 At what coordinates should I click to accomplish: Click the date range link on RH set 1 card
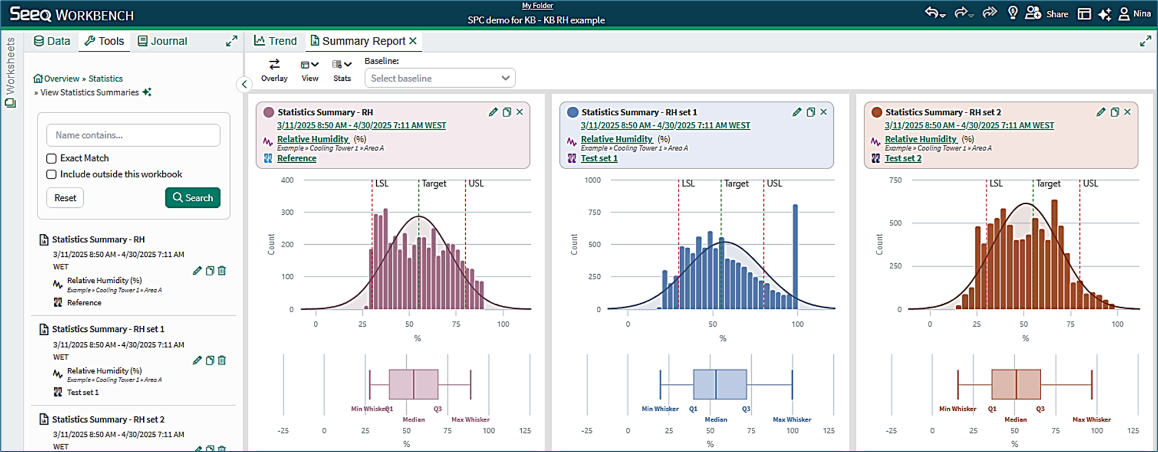tap(666, 125)
